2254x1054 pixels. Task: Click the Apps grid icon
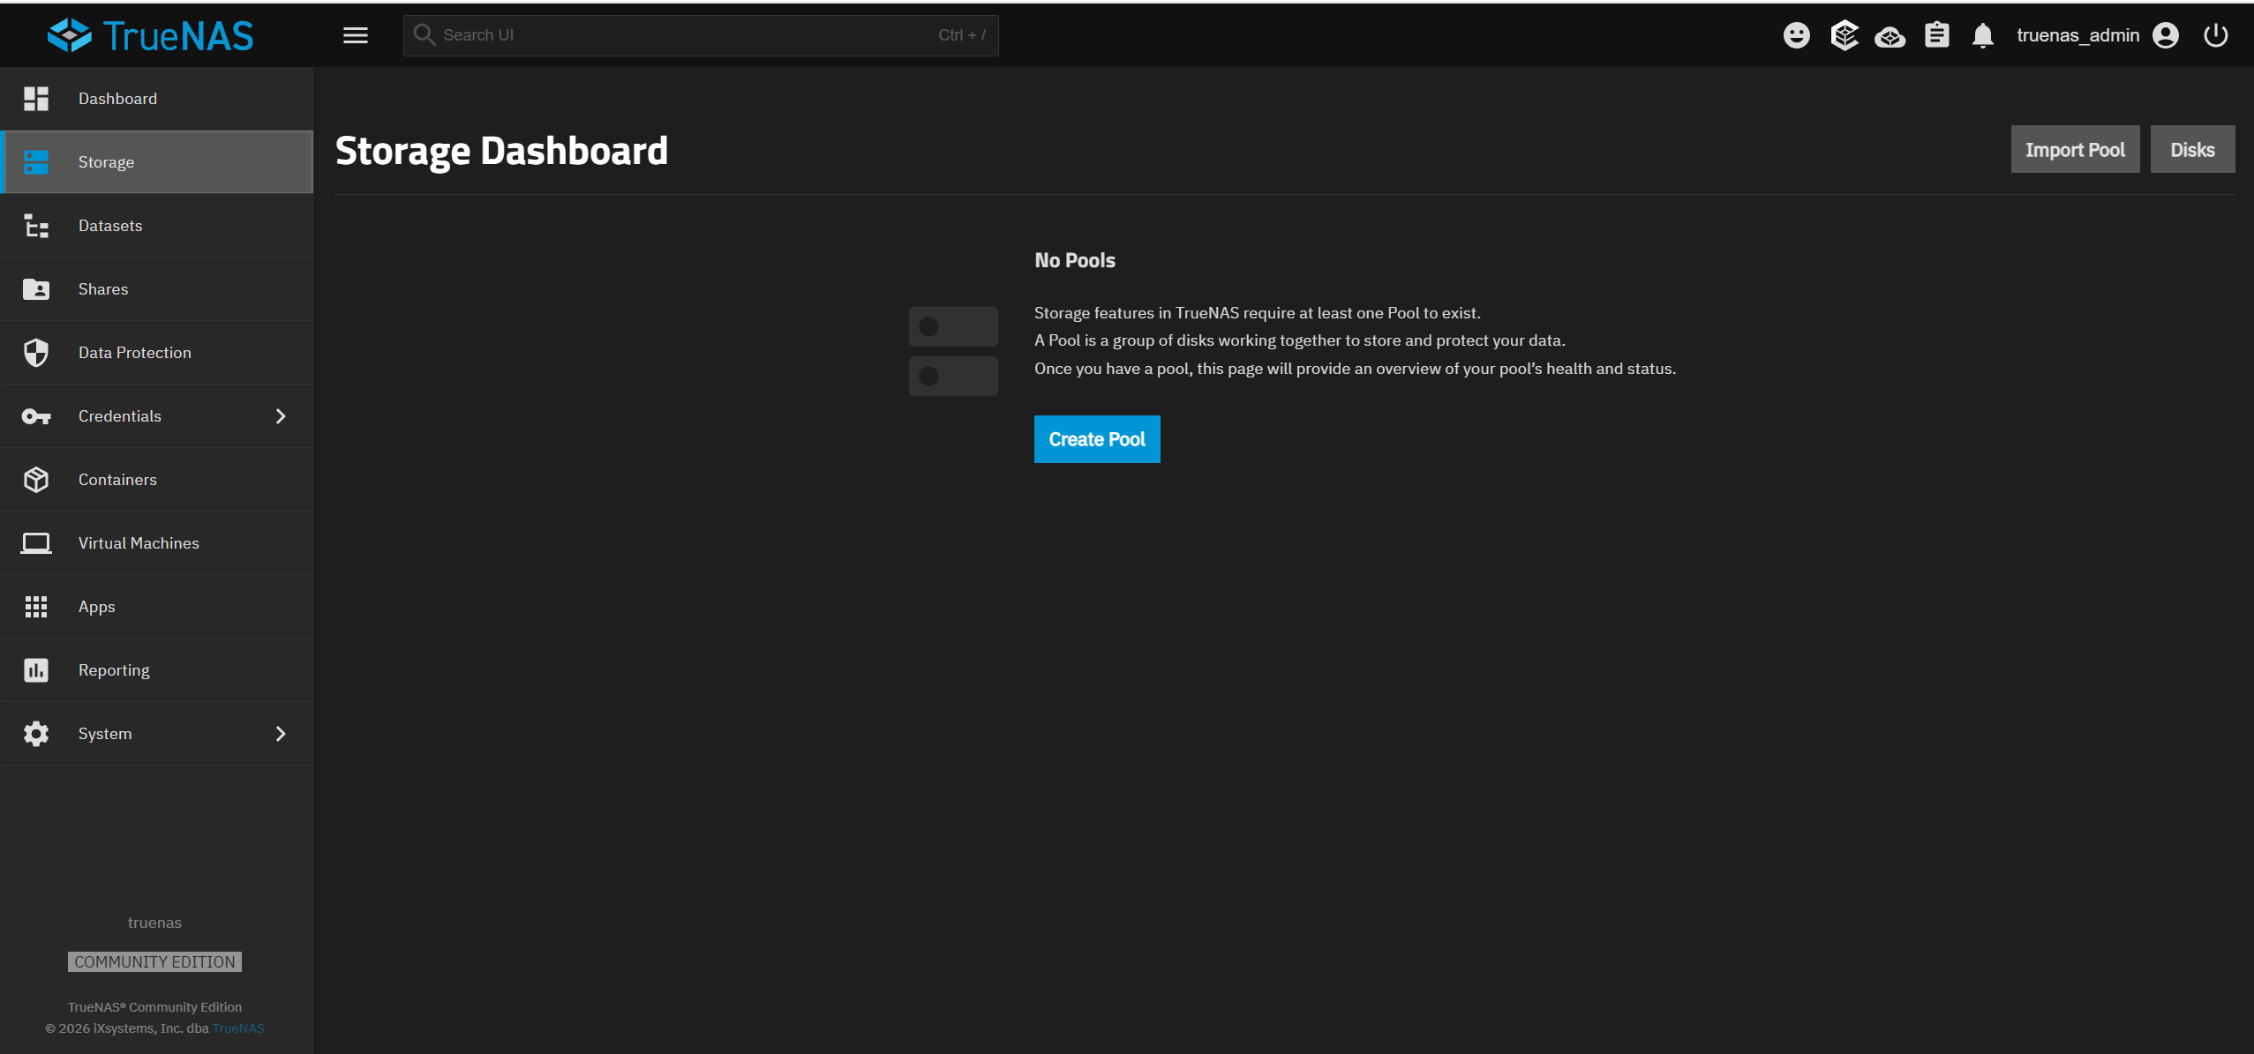(x=36, y=607)
